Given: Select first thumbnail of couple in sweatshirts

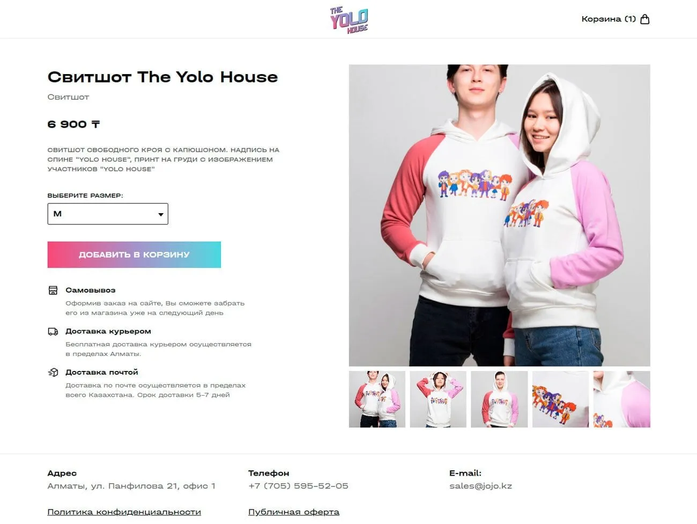Looking at the screenshot, I should click(x=377, y=399).
